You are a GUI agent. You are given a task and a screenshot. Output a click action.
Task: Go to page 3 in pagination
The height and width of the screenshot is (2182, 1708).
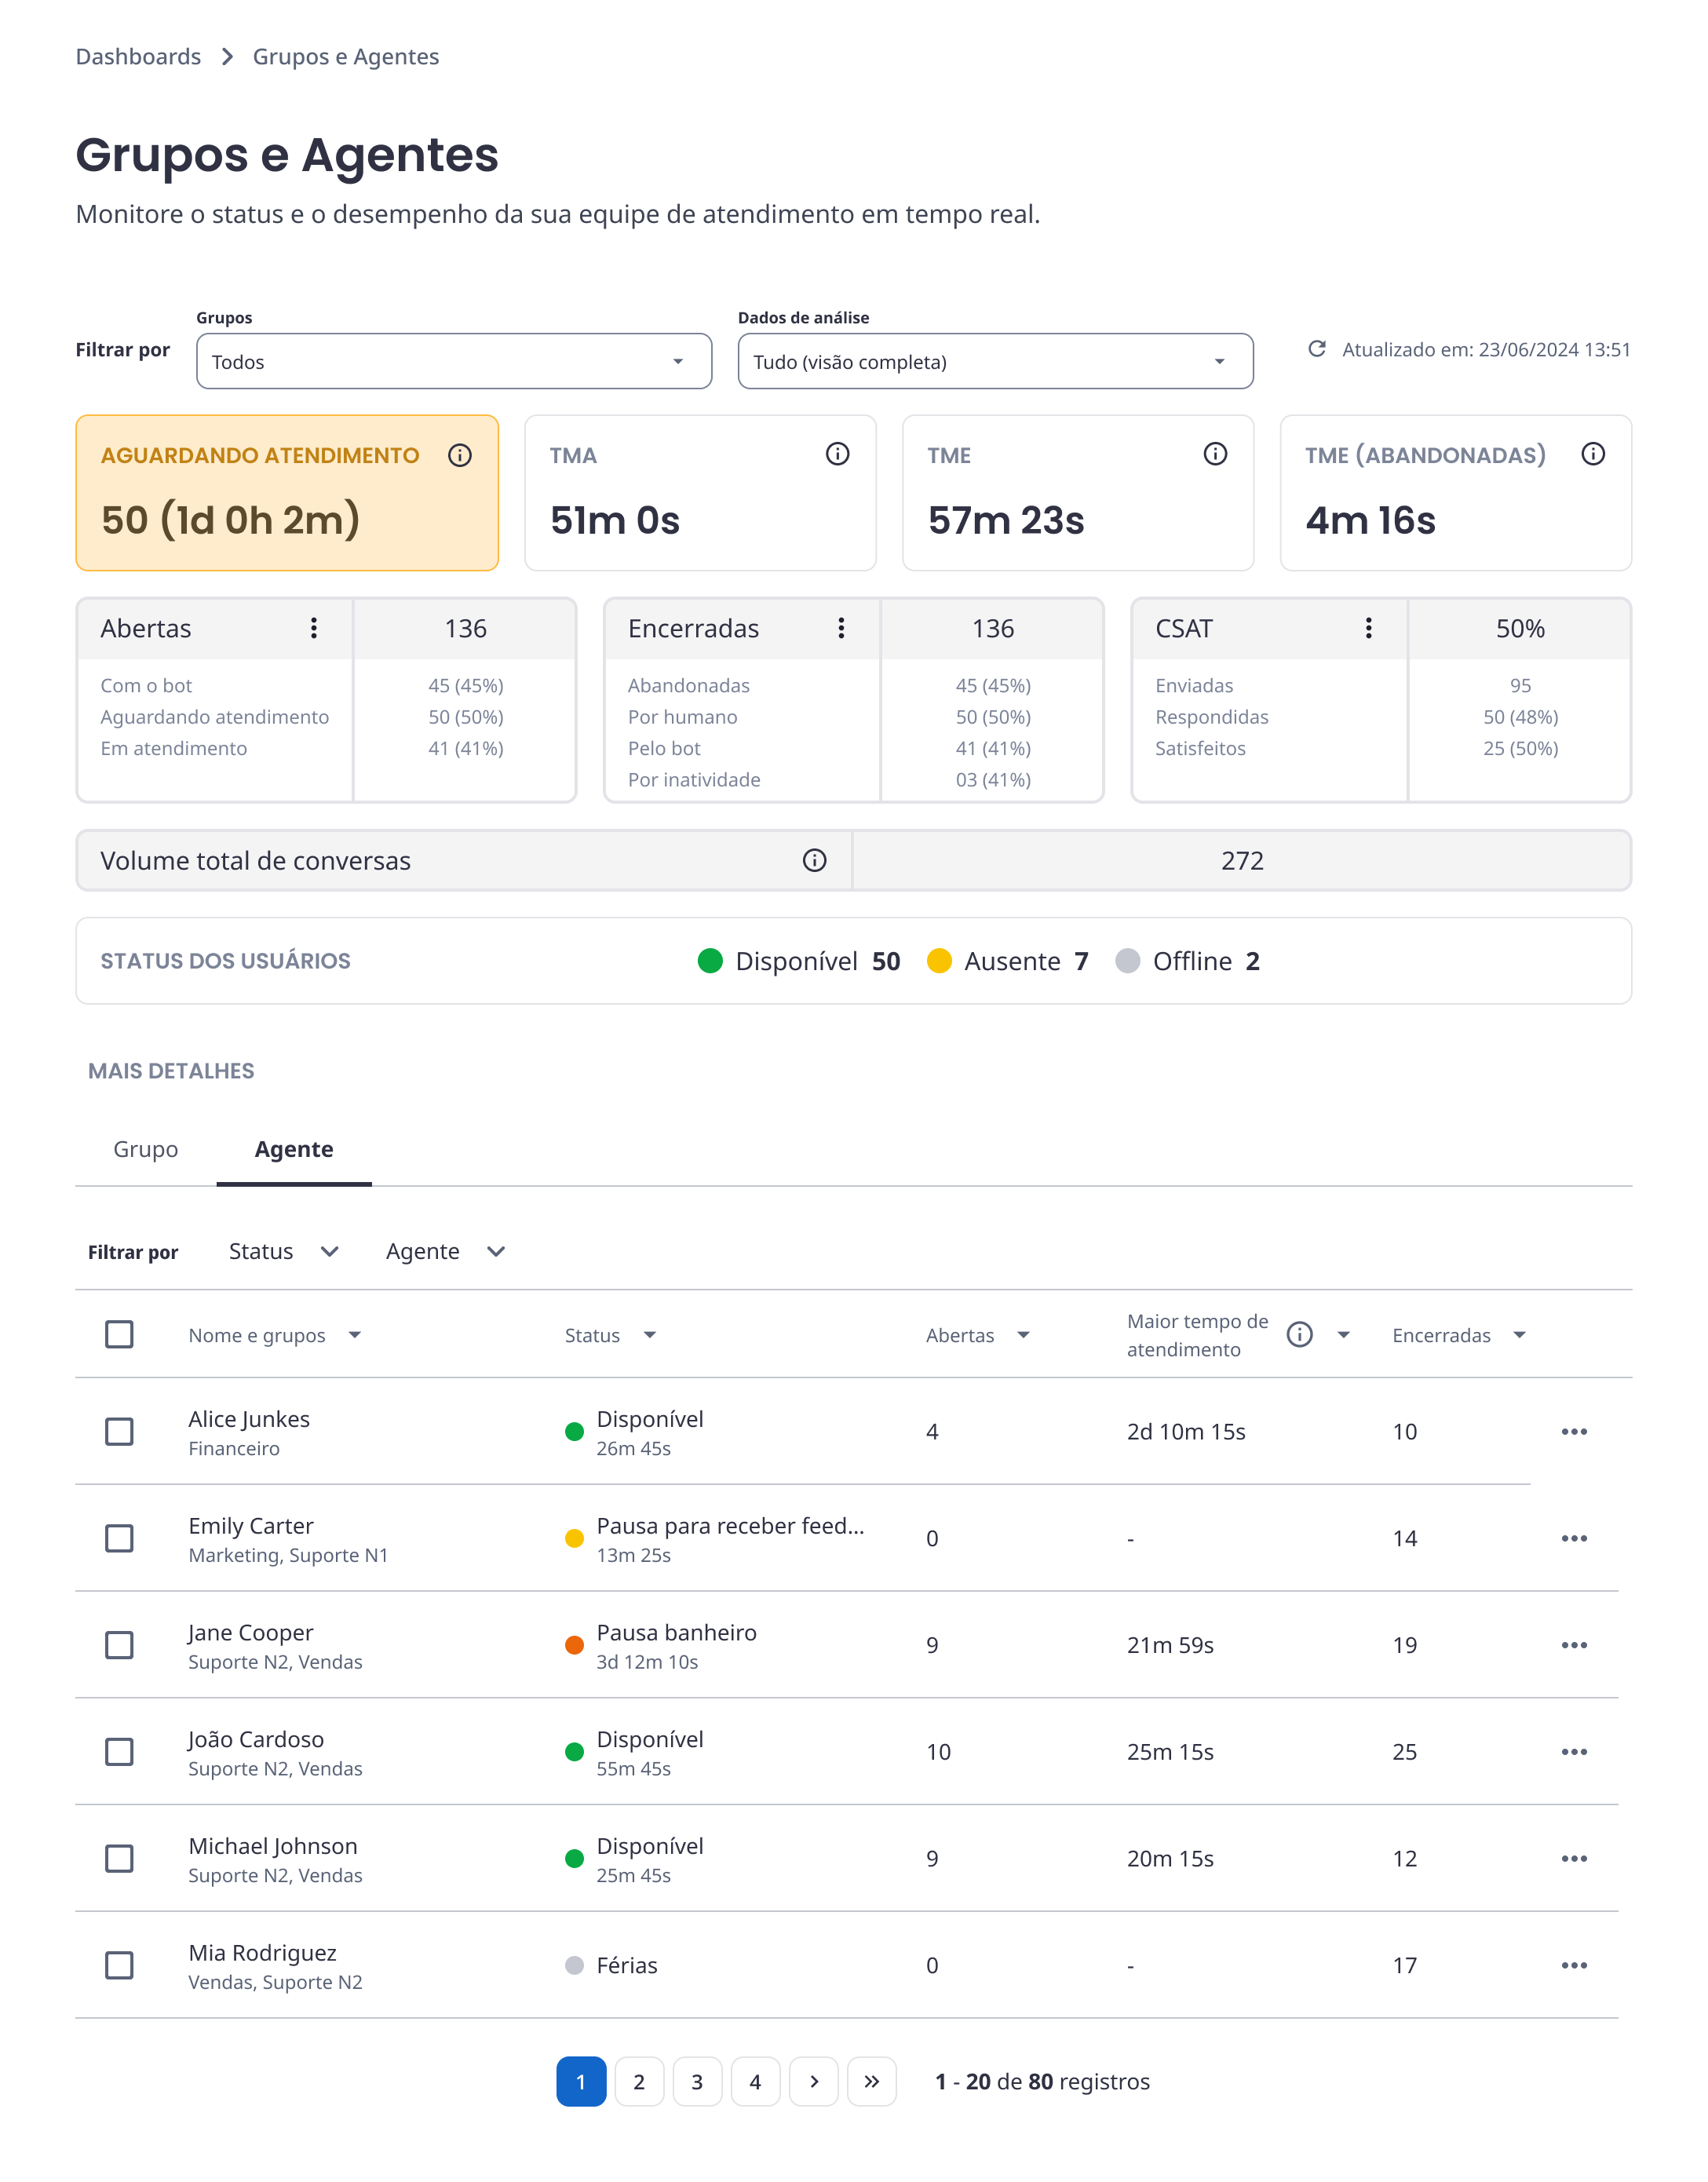[x=697, y=2082]
